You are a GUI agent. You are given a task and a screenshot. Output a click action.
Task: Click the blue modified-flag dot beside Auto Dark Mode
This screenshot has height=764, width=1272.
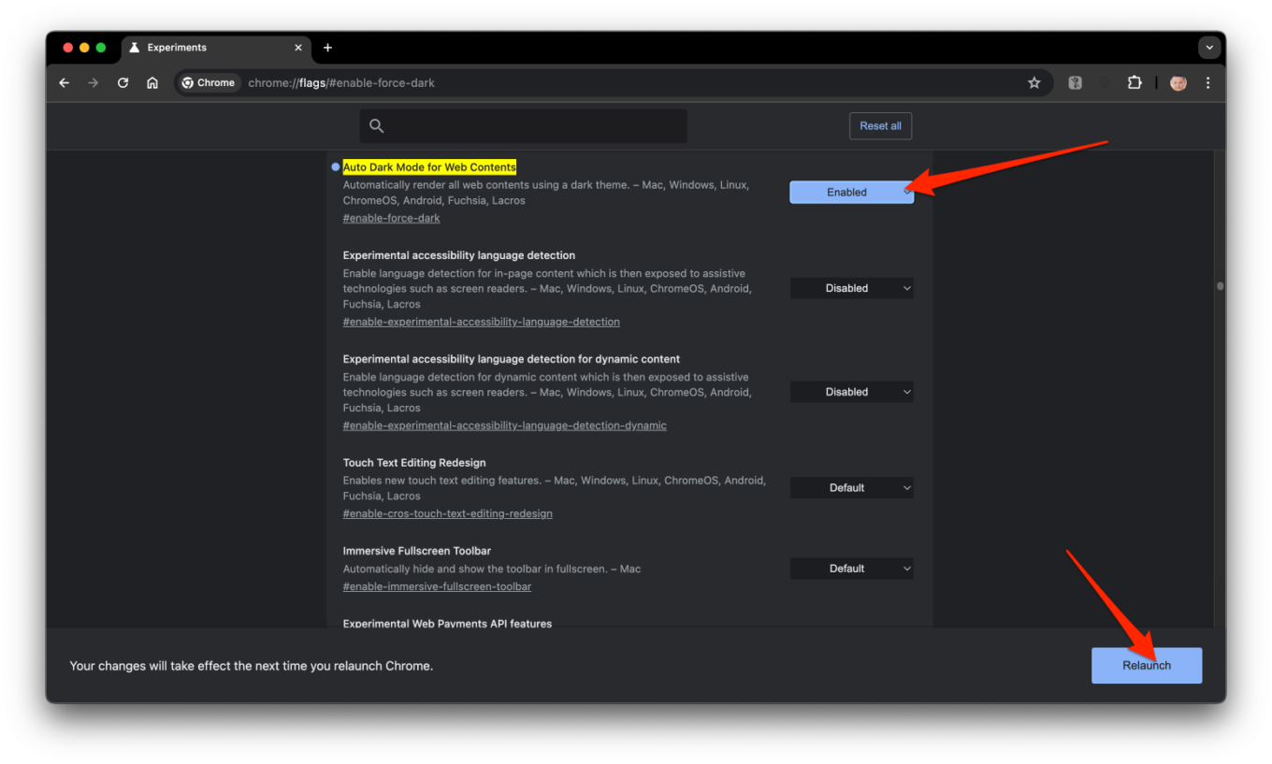click(335, 167)
